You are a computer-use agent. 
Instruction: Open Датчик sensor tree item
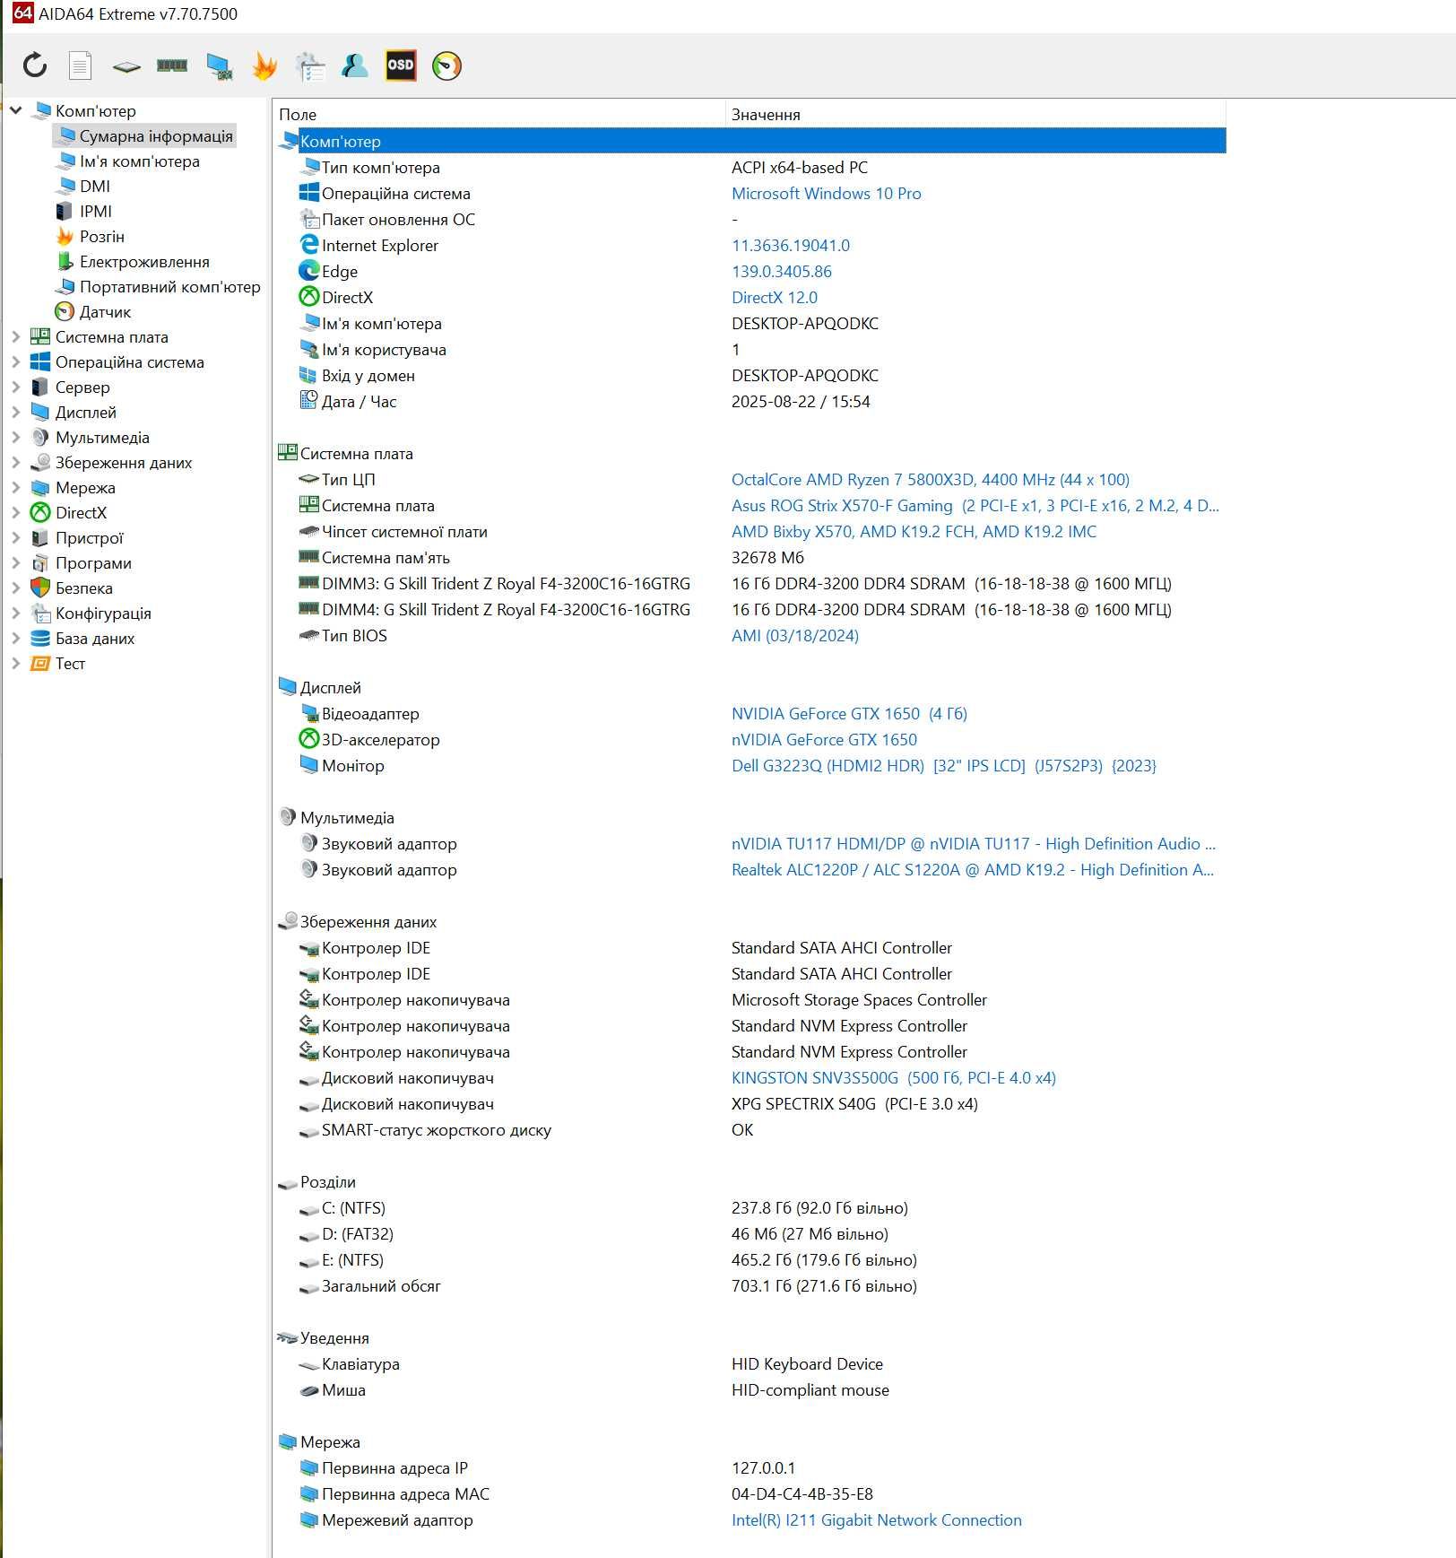[x=105, y=312]
